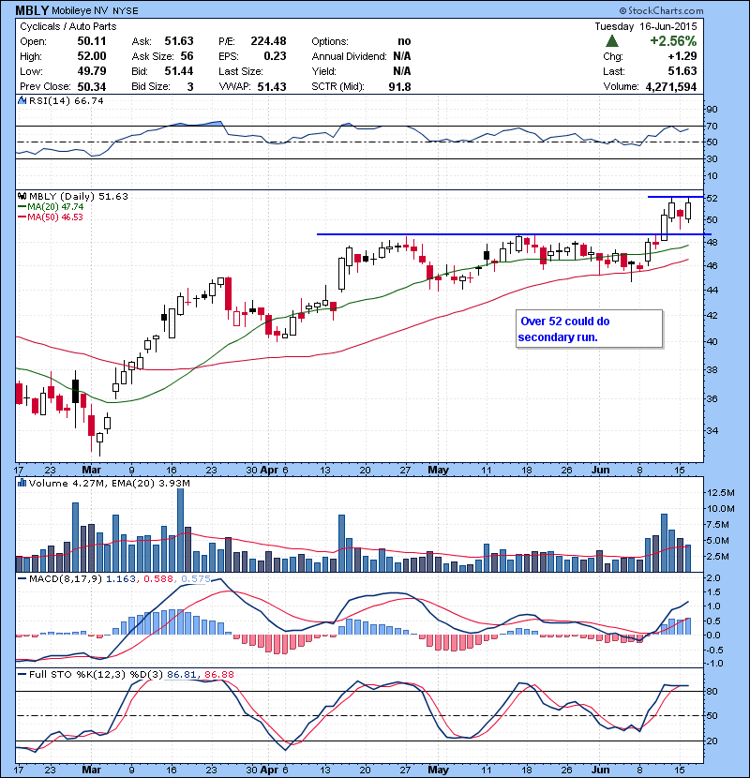Viewport: 750px width, 778px height.
Task: Click the candlestick icon beside MBLY (Daily)
Action: pos(22,197)
